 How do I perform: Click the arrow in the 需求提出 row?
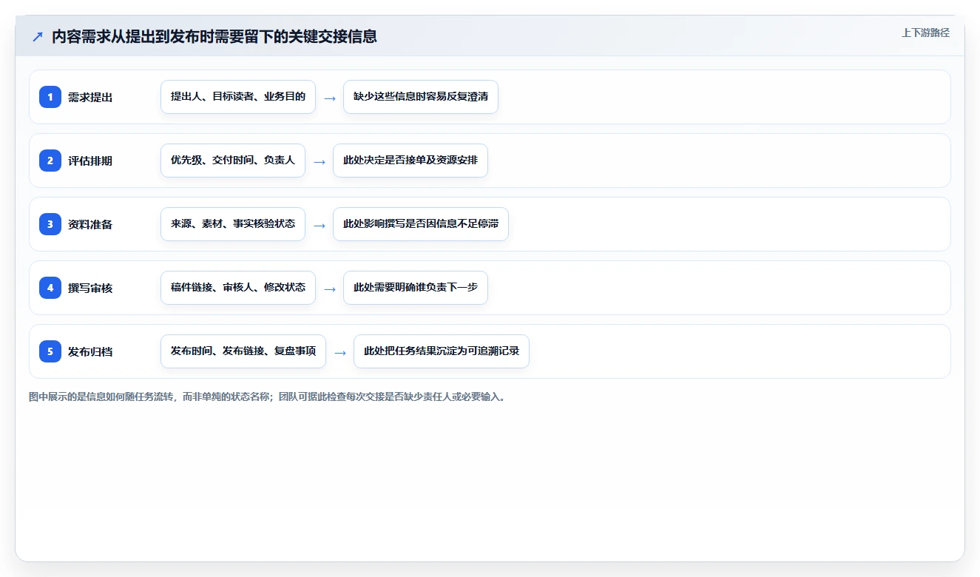[330, 98]
